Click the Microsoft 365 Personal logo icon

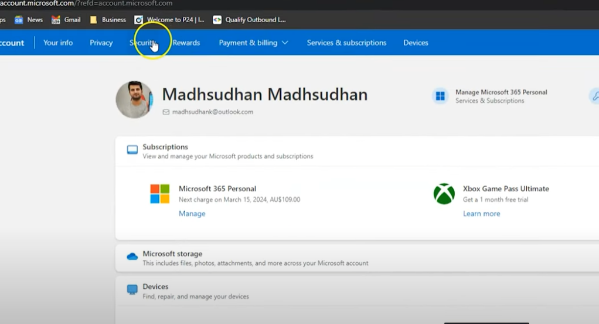pos(159,194)
